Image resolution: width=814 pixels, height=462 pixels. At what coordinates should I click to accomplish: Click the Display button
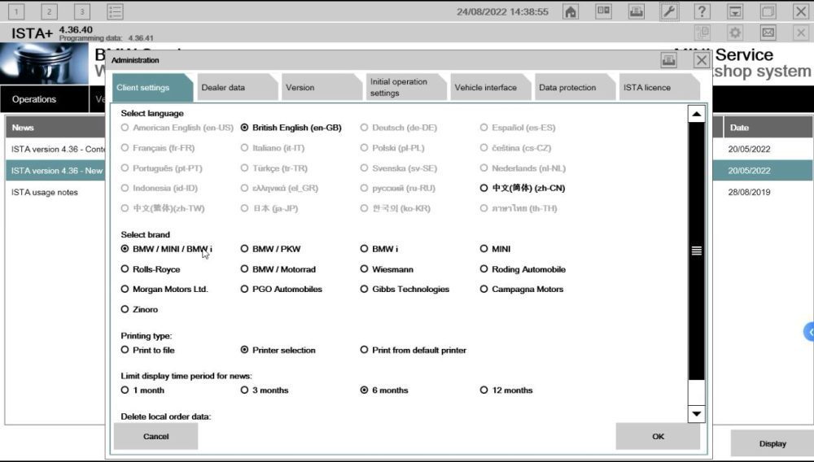(772, 444)
